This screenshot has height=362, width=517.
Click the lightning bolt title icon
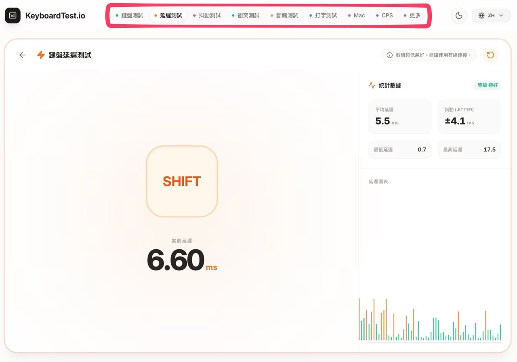(x=41, y=55)
